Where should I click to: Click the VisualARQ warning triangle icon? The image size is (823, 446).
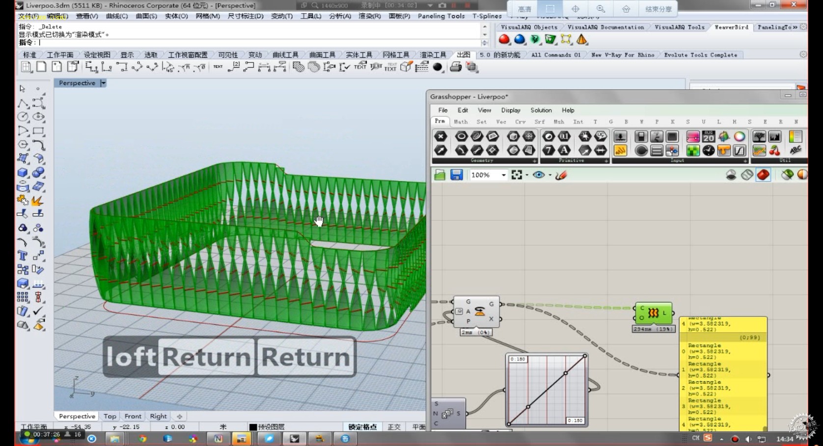pyautogui.click(x=582, y=39)
